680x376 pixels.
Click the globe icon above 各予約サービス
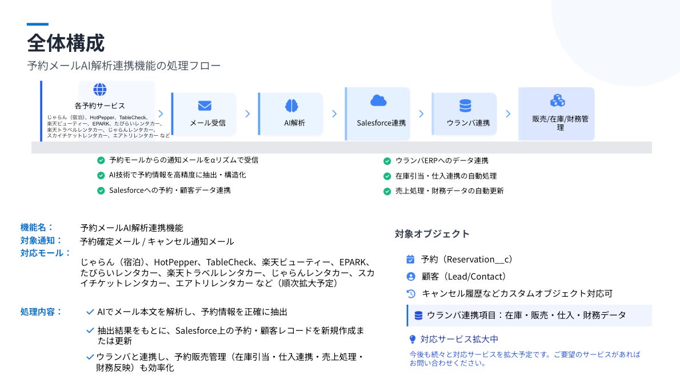click(x=99, y=90)
